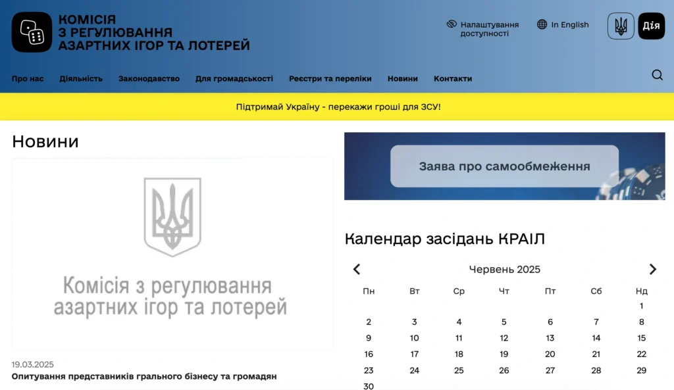Open the search magnifier icon

coord(657,75)
